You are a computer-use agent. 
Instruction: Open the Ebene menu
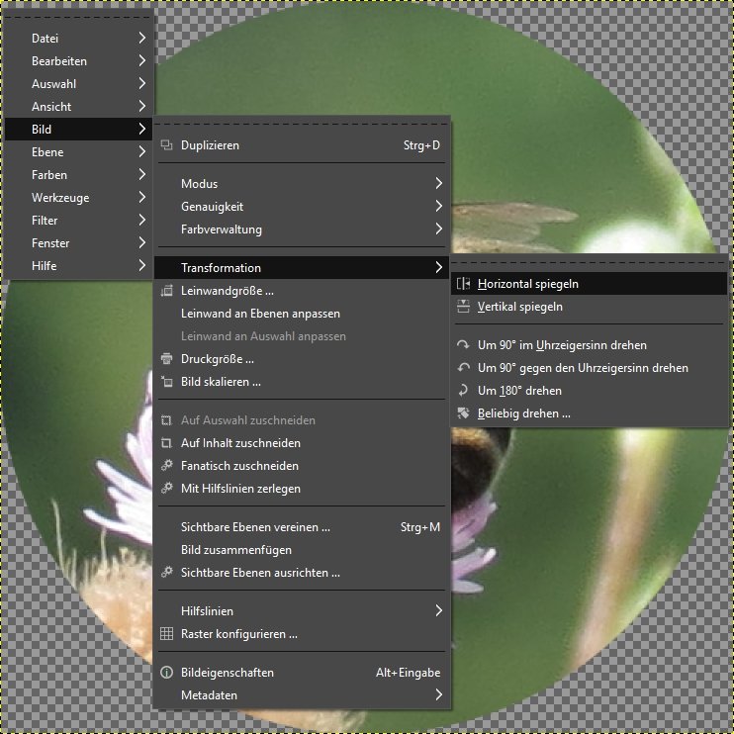pos(47,152)
